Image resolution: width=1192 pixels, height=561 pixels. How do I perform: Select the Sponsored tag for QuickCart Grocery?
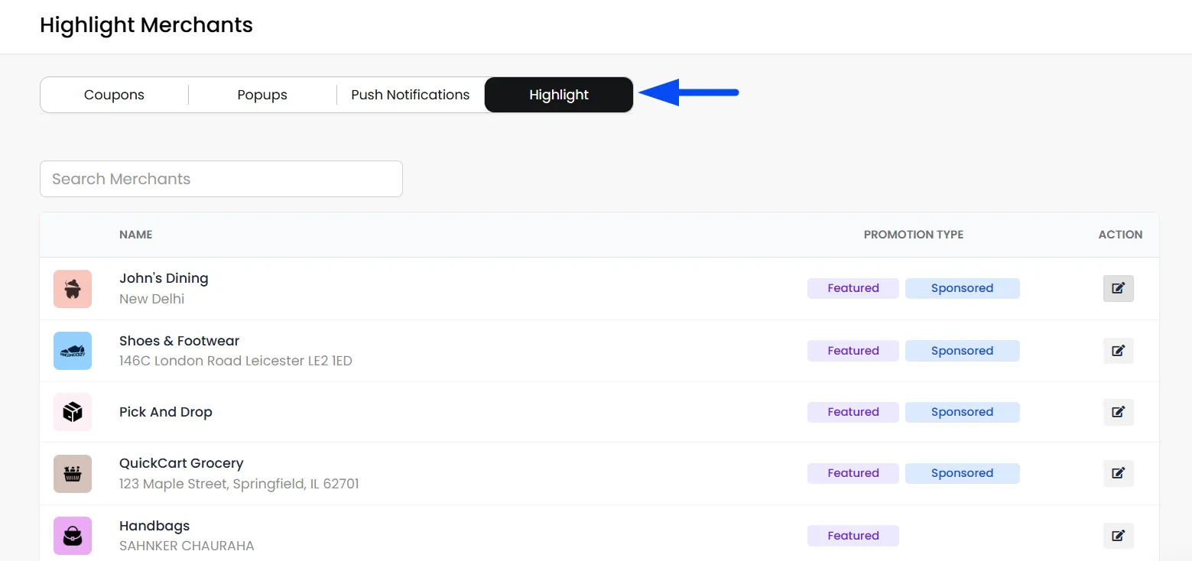(963, 473)
